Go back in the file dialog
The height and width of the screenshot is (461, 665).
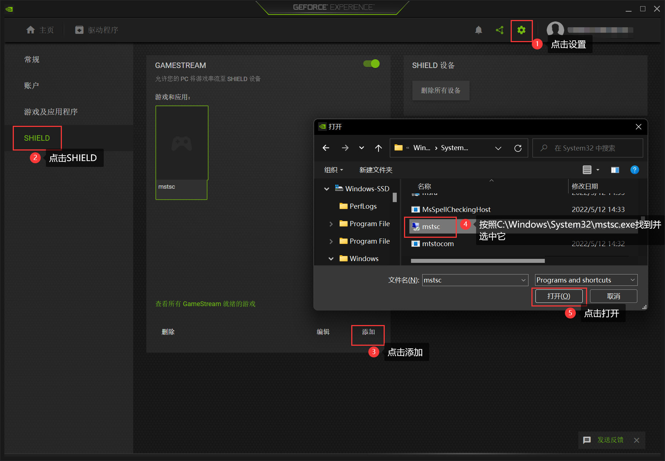[x=326, y=148]
